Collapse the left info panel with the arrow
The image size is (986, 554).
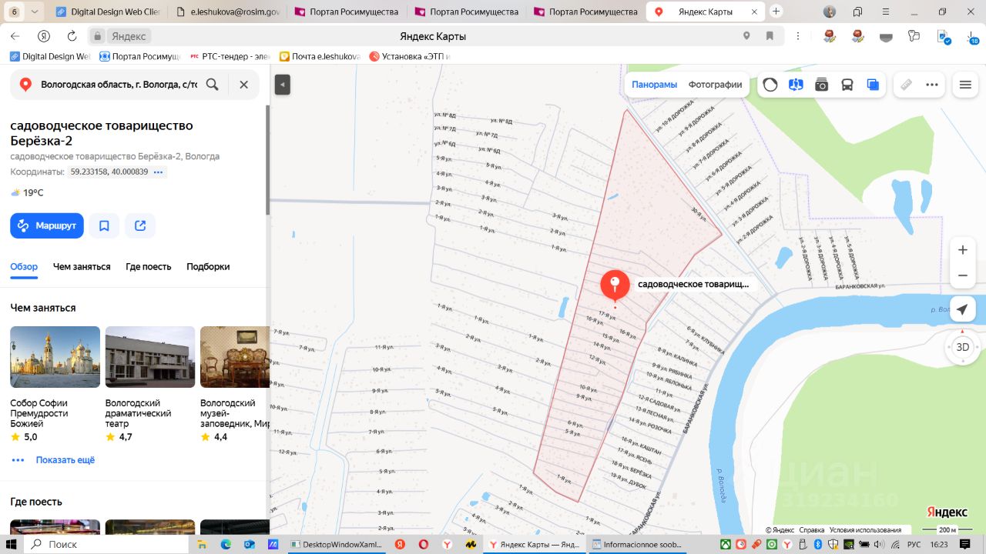[x=283, y=85]
